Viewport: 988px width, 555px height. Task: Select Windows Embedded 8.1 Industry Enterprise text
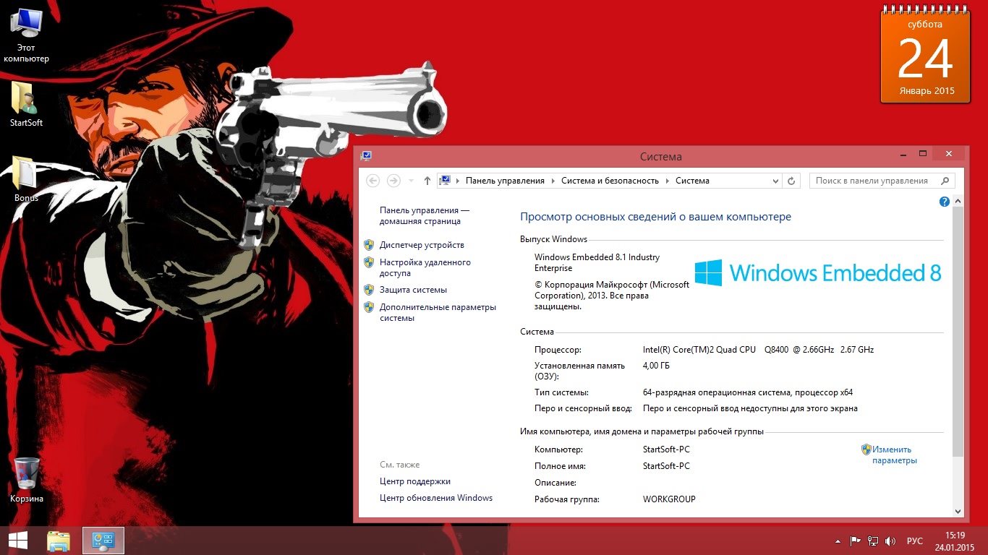click(x=597, y=262)
